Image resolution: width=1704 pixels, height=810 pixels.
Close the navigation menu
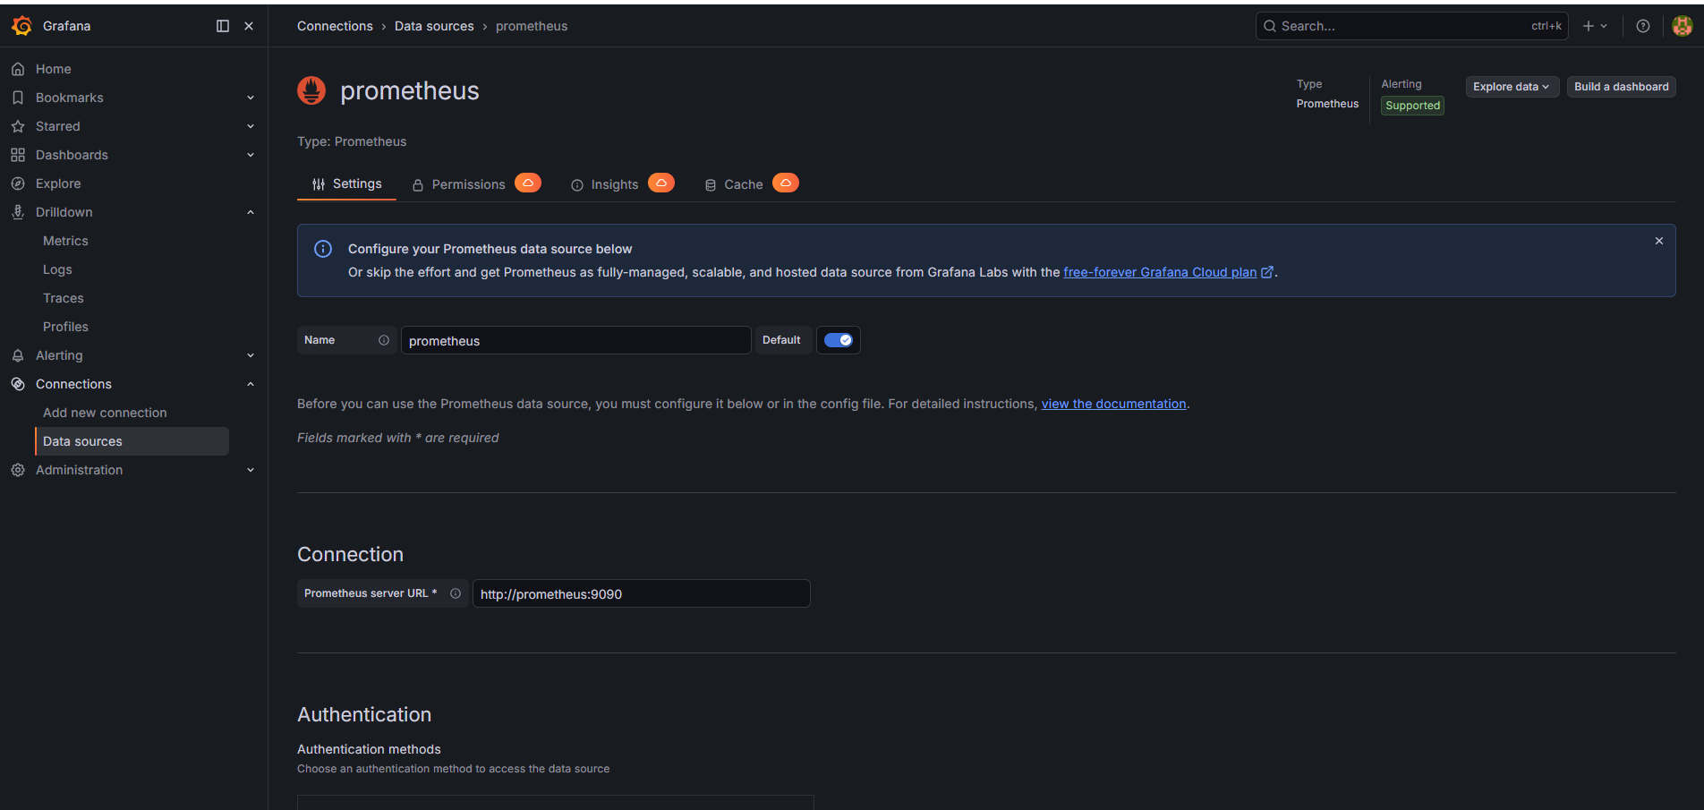[249, 26]
